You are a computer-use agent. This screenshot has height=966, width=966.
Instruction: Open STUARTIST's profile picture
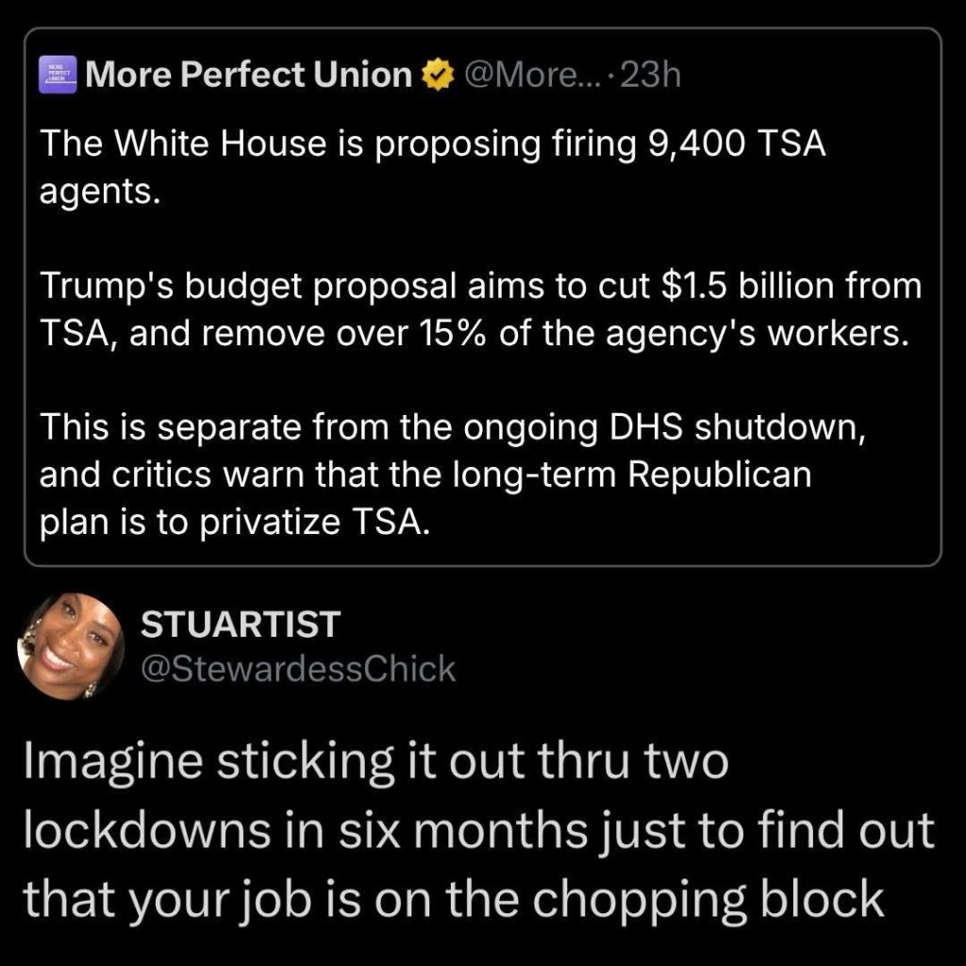point(71,646)
